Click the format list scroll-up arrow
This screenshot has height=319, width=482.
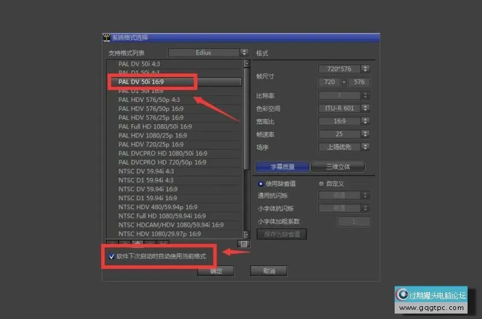[246, 63]
